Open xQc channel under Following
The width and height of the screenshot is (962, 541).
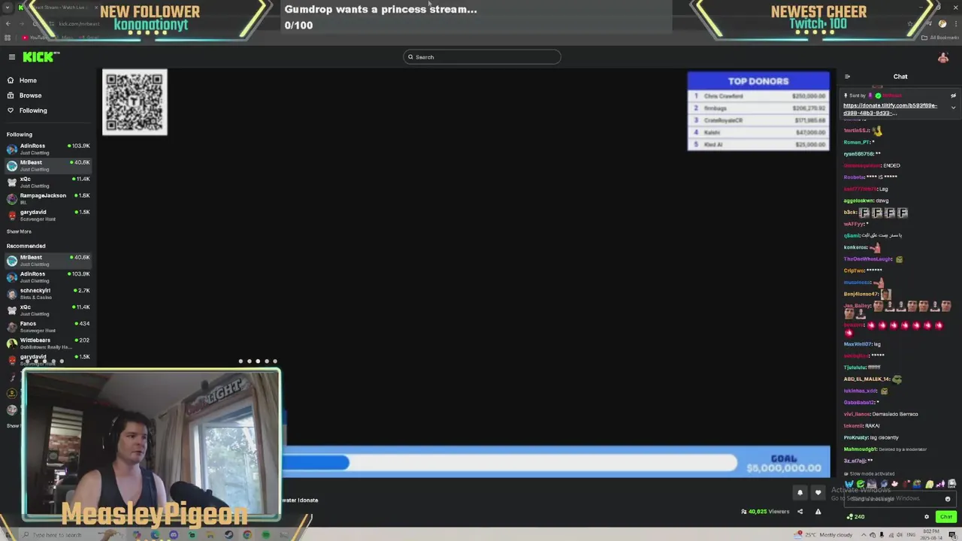(48, 182)
